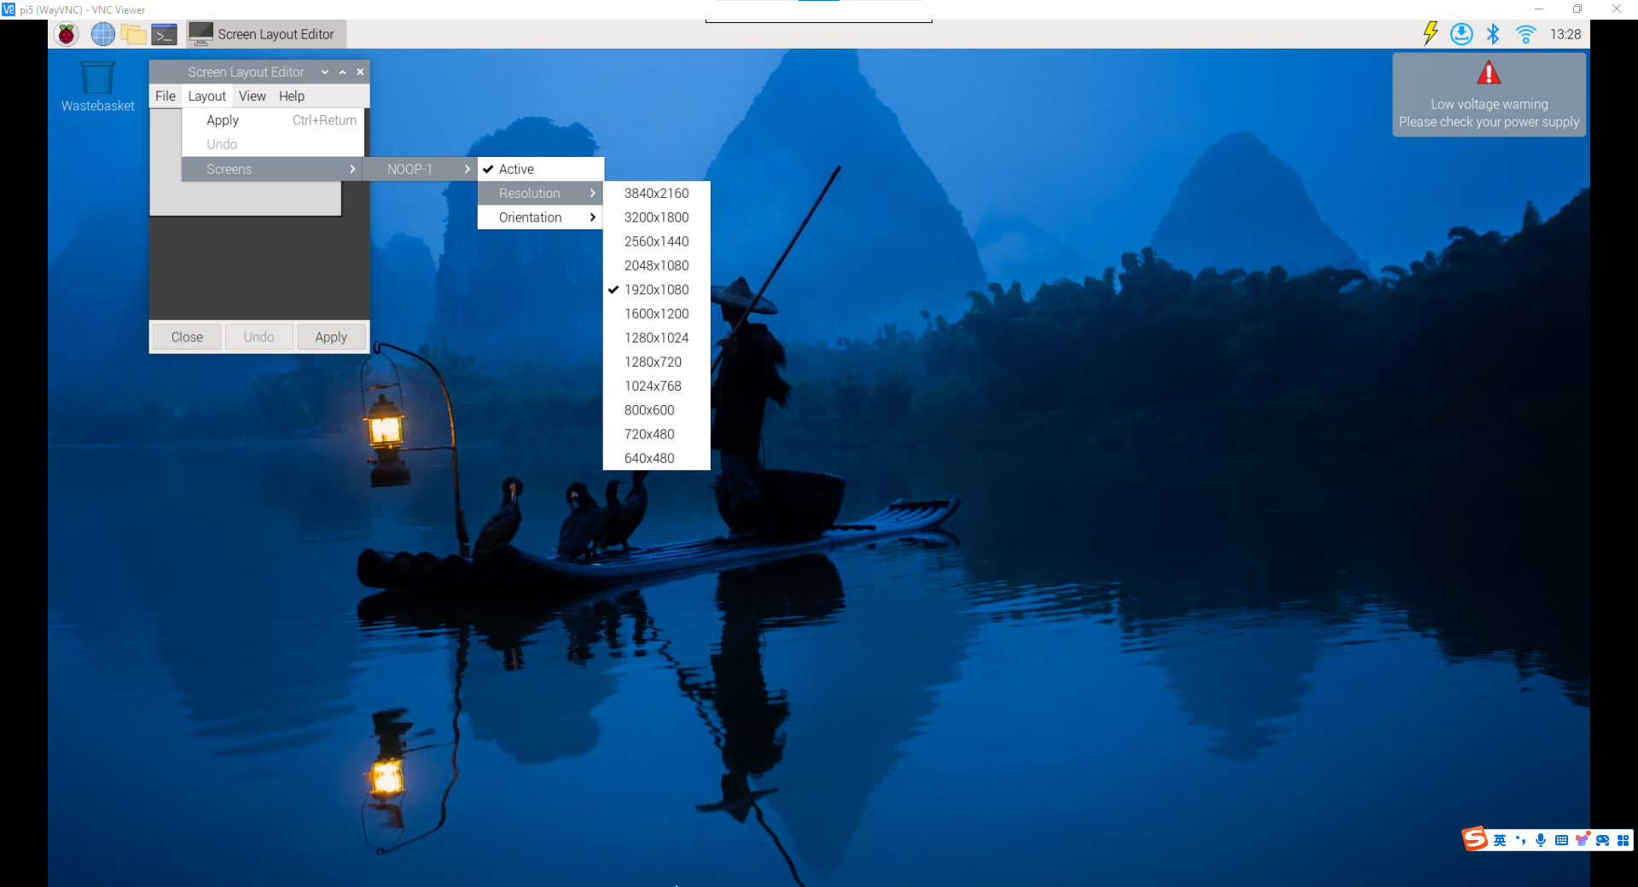Image resolution: width=1638 pixels, height=887 pixels.
Task: Shade the Screen Layout Editor window arrow
Action: [324, 72]
